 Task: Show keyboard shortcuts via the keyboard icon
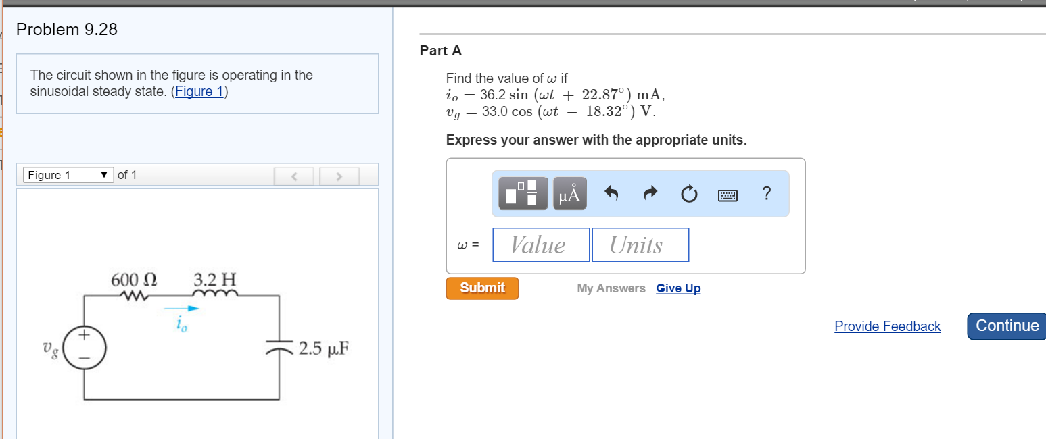[x=728, y=195]
